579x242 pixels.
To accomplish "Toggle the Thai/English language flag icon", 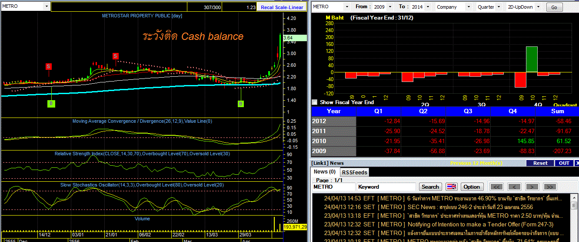I will click(452, 187).
